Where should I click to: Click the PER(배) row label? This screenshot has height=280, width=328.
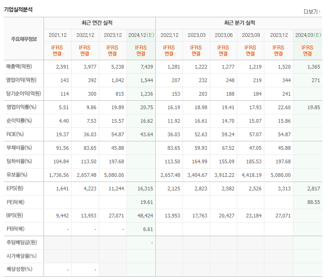15,202
